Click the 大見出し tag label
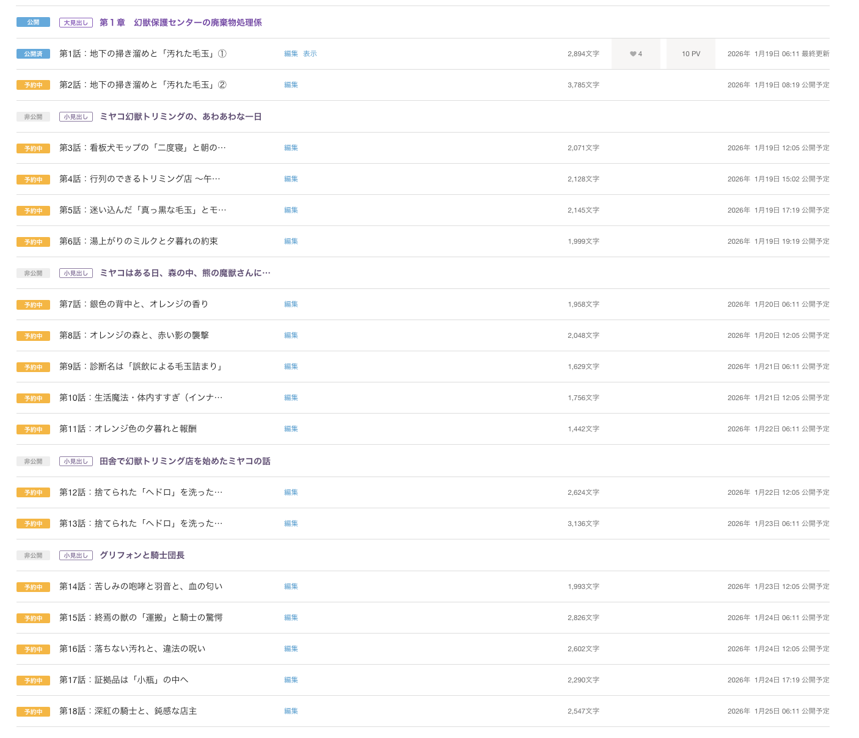859x738 pixels. pos(76,23)
